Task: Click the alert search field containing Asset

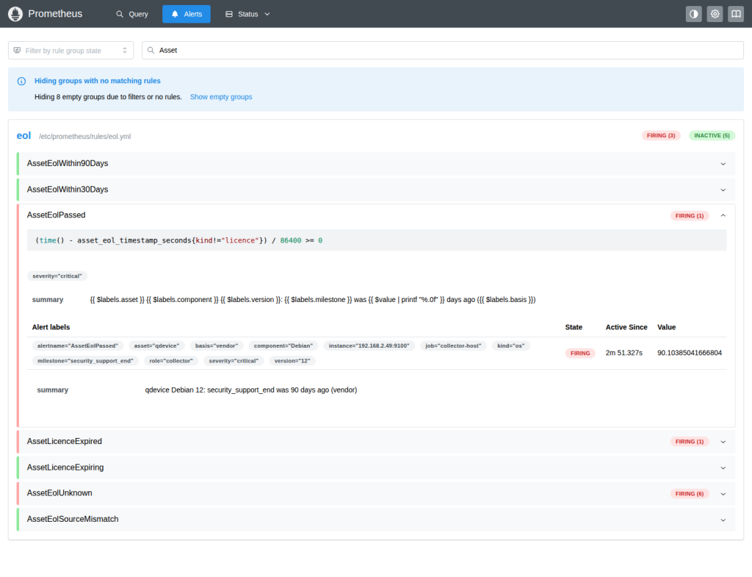Action: click(443, 51)
